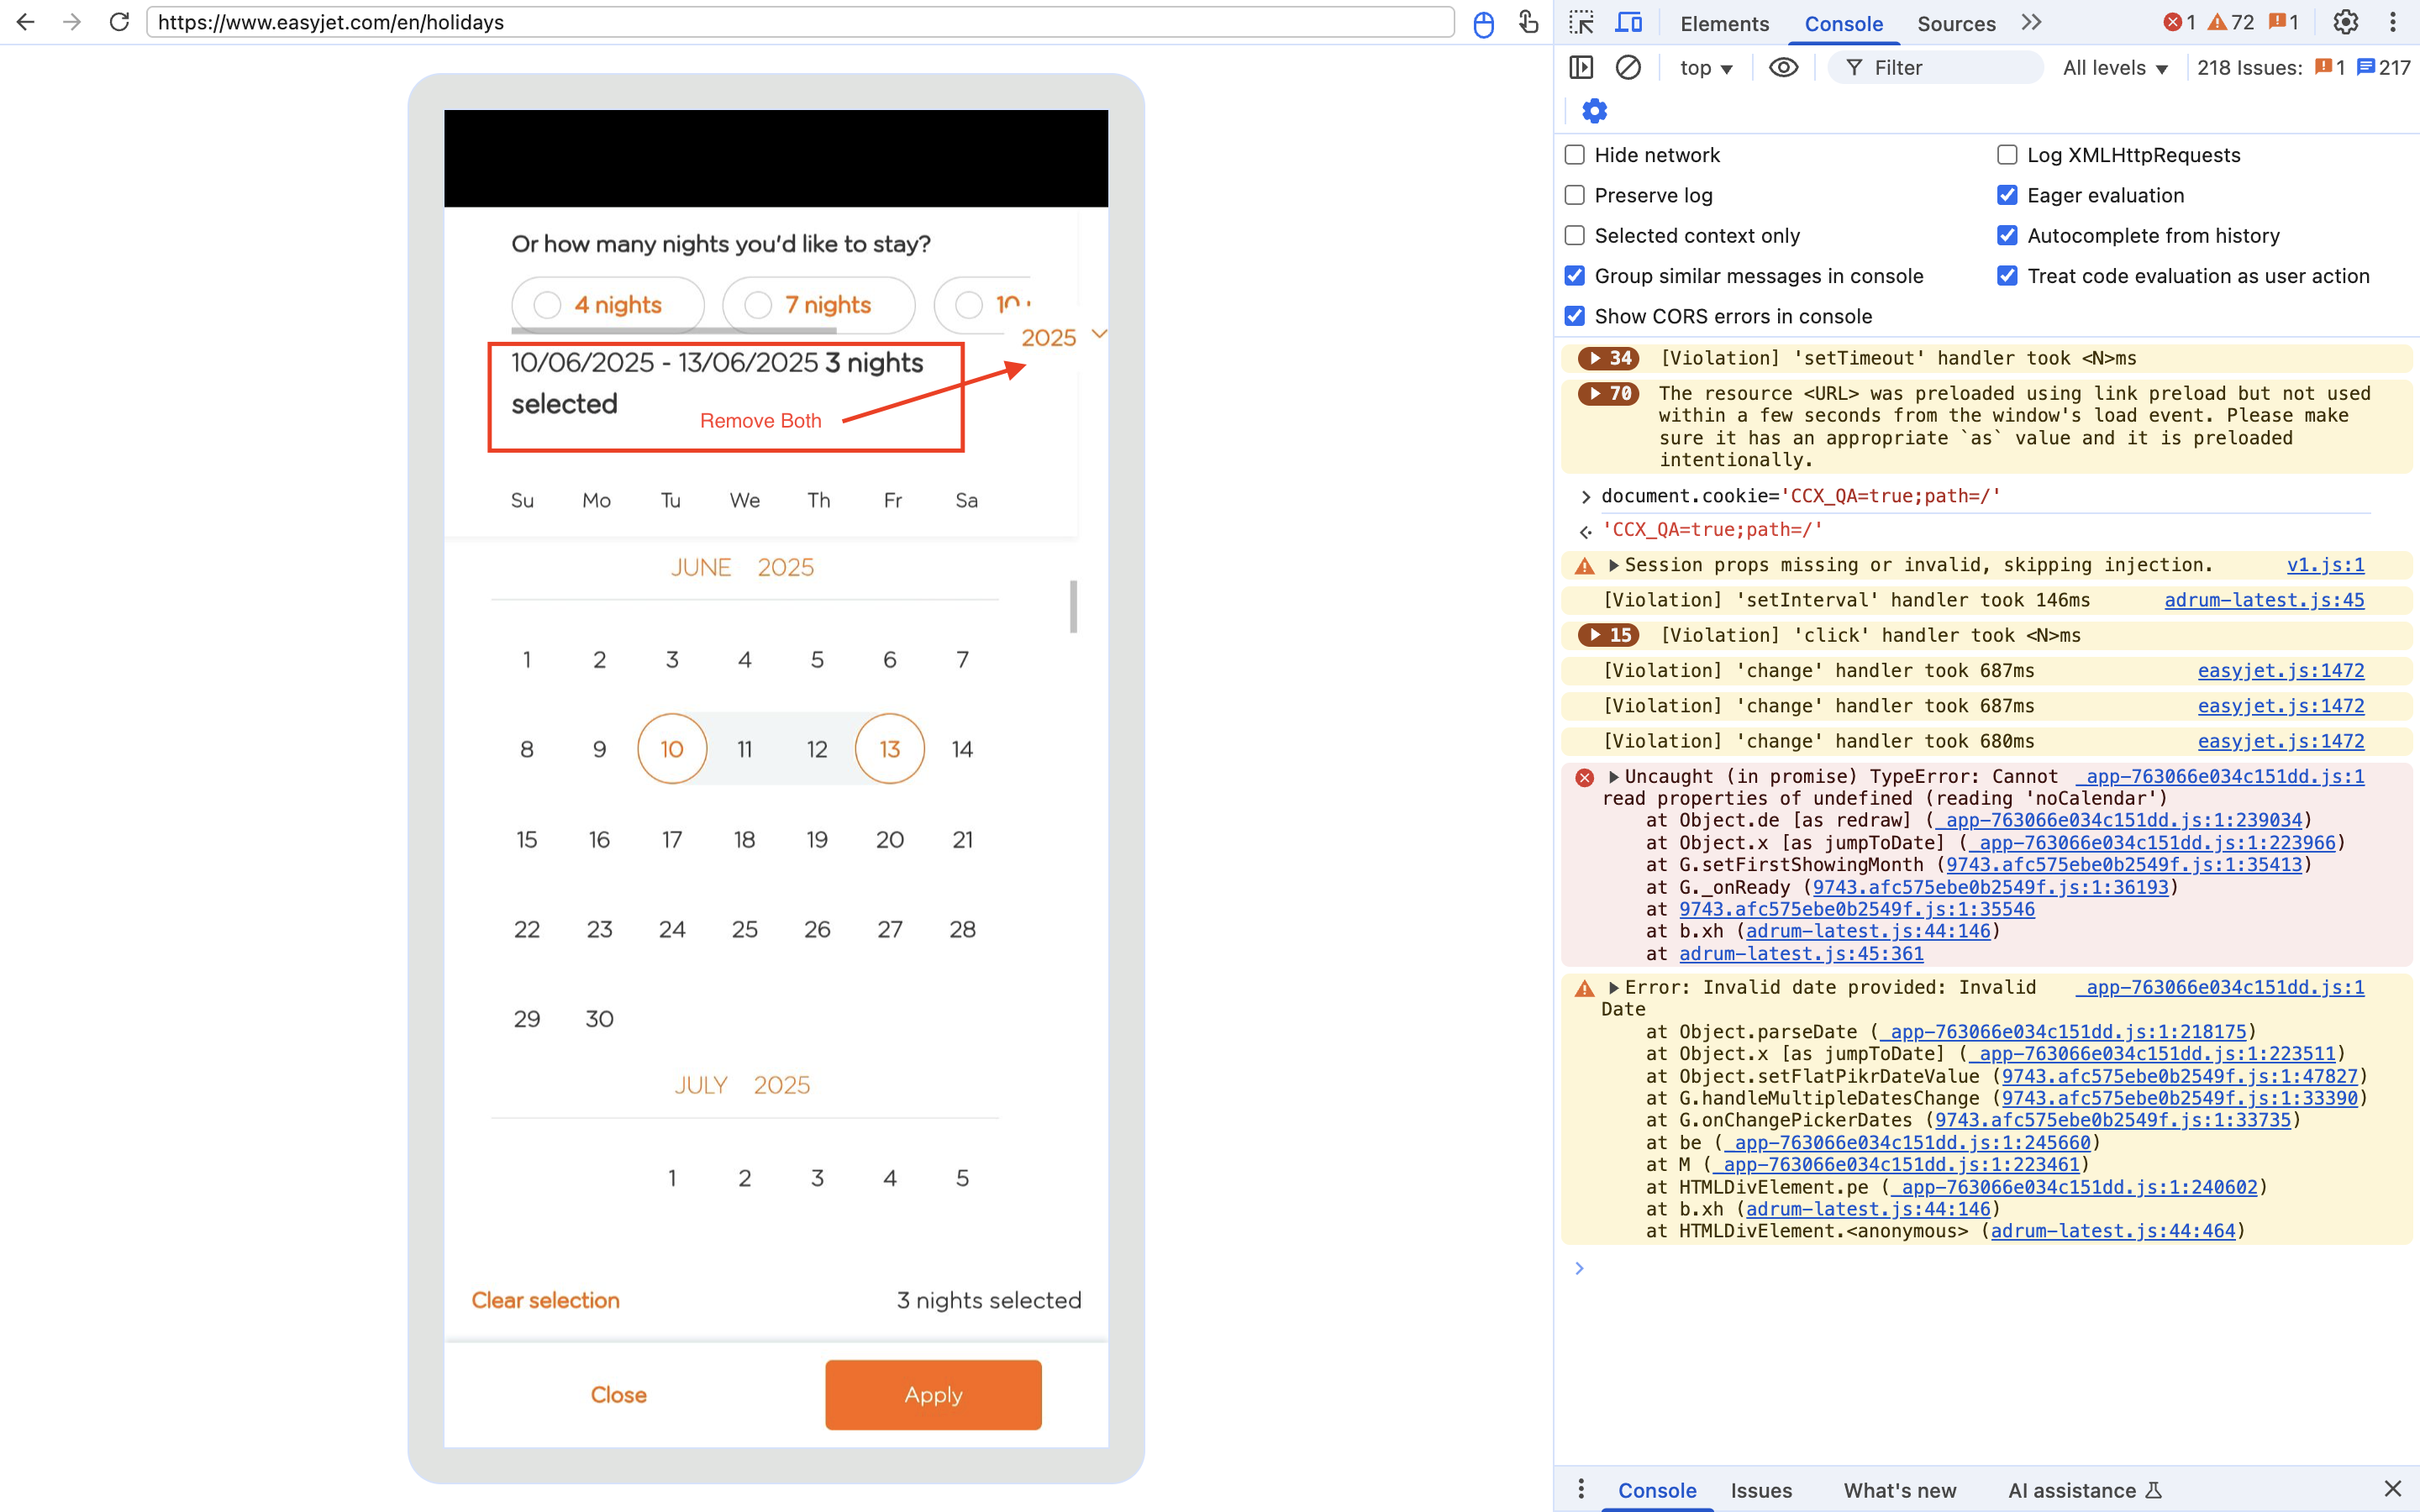The height and width of the screenshot is (1512, 2420).
Task: Uncheck Autocomplete from history
Action: [x=2007, y=235]
